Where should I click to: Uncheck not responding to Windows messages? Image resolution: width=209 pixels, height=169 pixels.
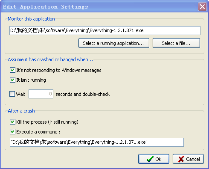tap(12, 70)
